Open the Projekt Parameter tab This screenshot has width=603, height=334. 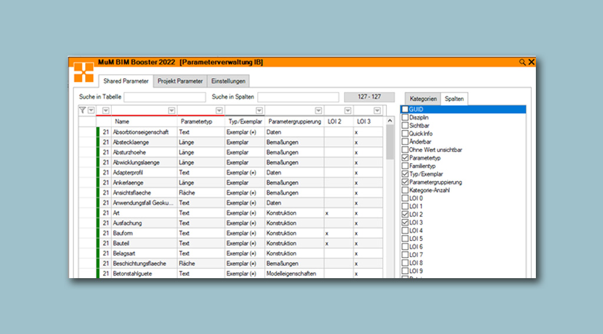[x=180, y=81]
